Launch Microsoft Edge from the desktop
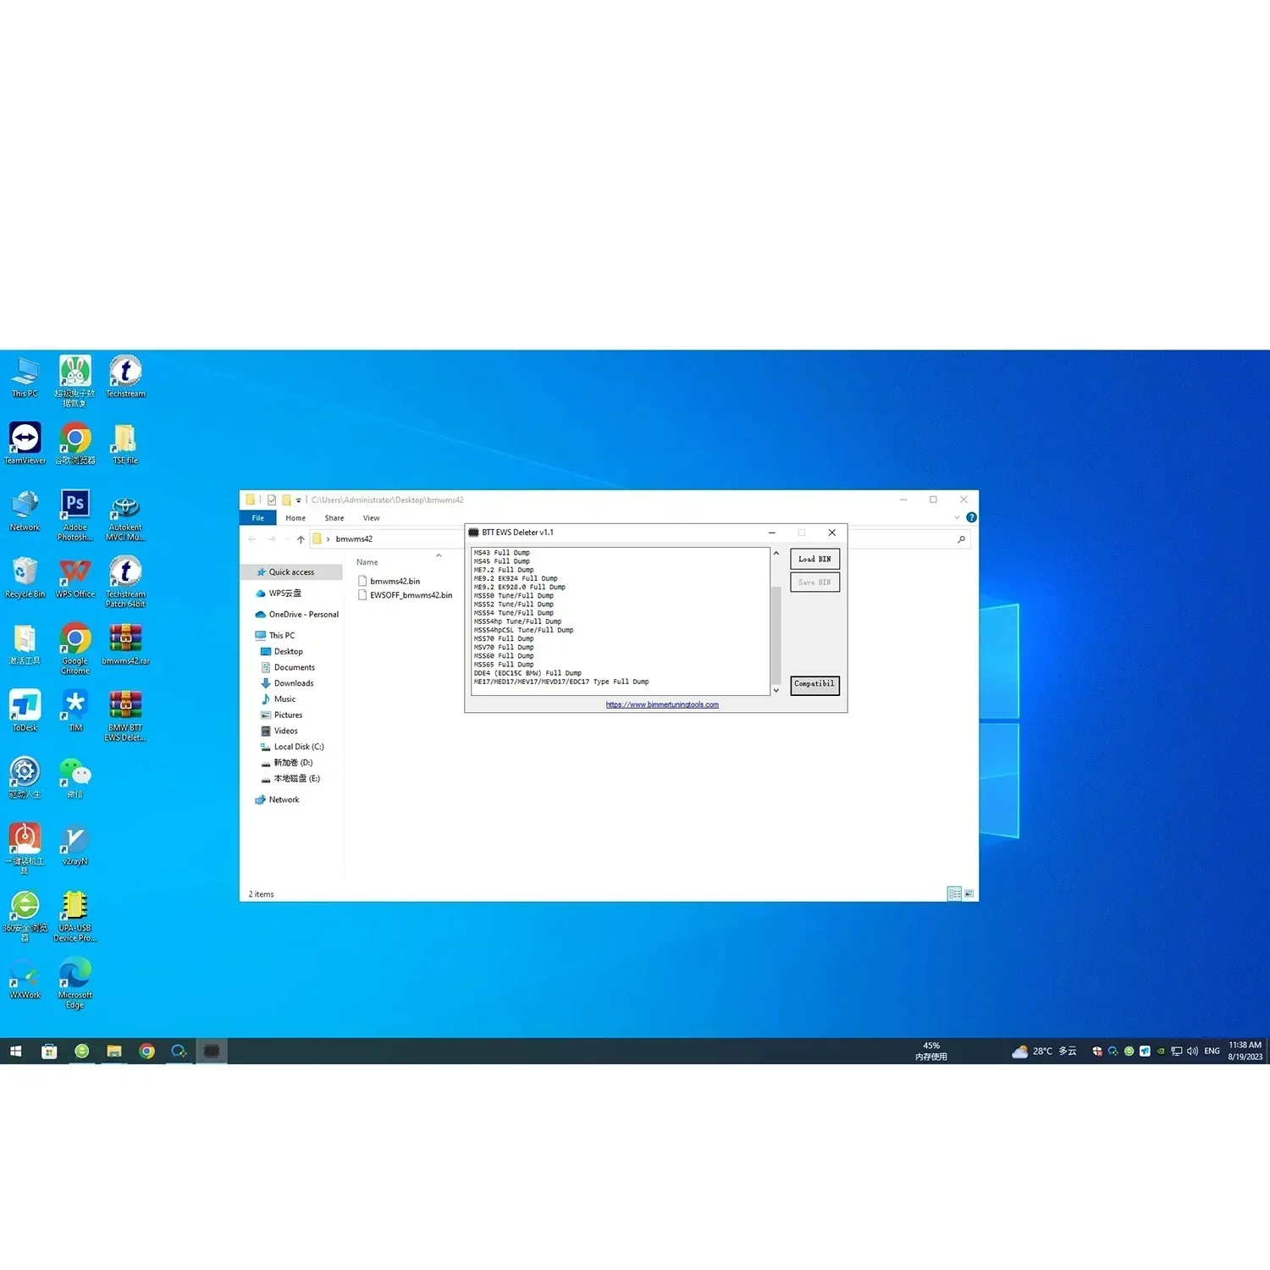This screenshot has height=1270, width=1270. pyautogui.click(x=75, y=983)
